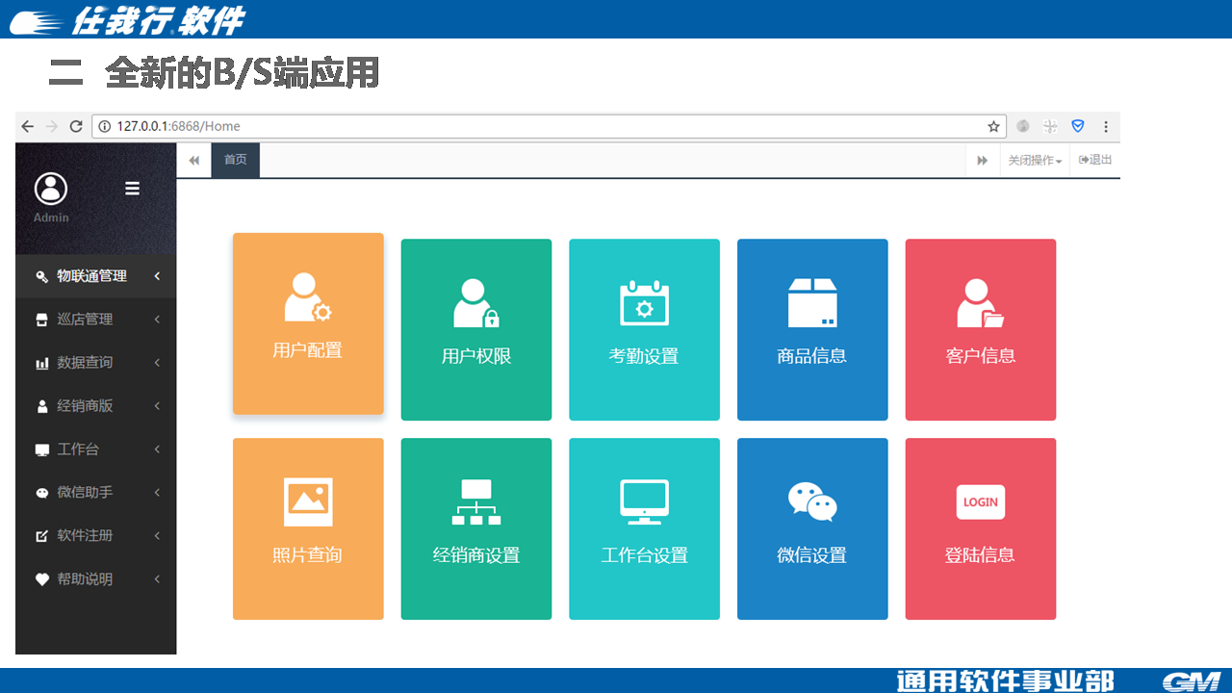
Task: Open the 用户权限 permissions tile
Action: [x=476, y=329]
